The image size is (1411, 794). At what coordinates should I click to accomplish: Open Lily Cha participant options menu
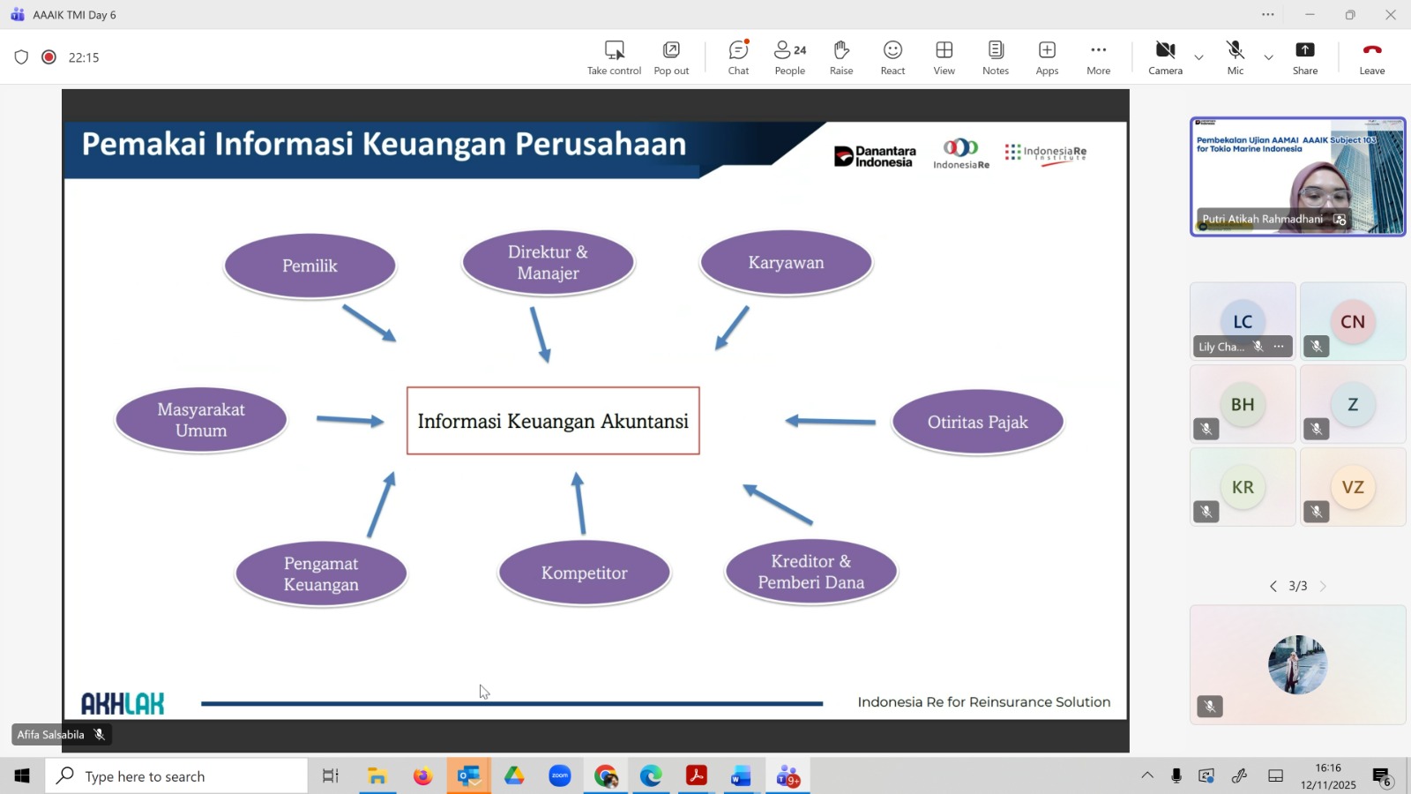pos(1280,347)
